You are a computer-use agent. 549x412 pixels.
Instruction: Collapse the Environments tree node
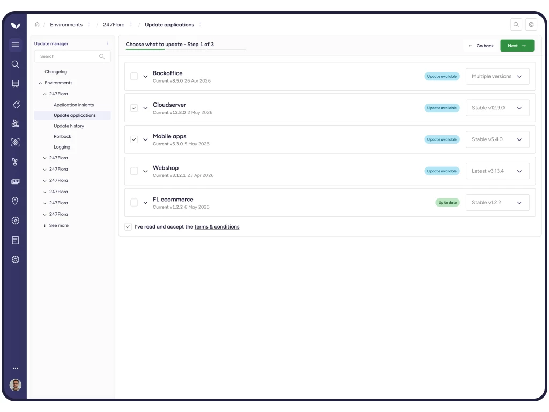point(40,83)
